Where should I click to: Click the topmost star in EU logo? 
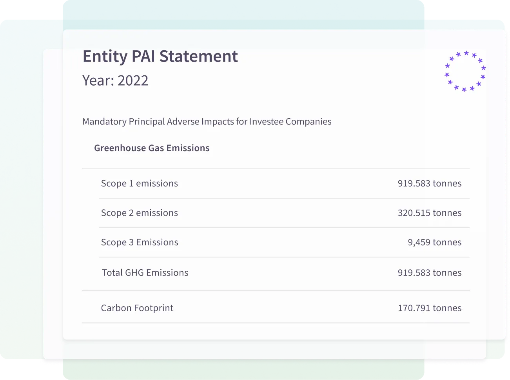[466, 53]
